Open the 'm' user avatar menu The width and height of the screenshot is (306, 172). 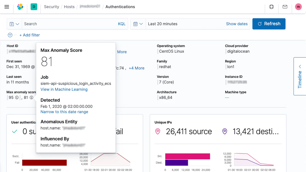(298, 7)
